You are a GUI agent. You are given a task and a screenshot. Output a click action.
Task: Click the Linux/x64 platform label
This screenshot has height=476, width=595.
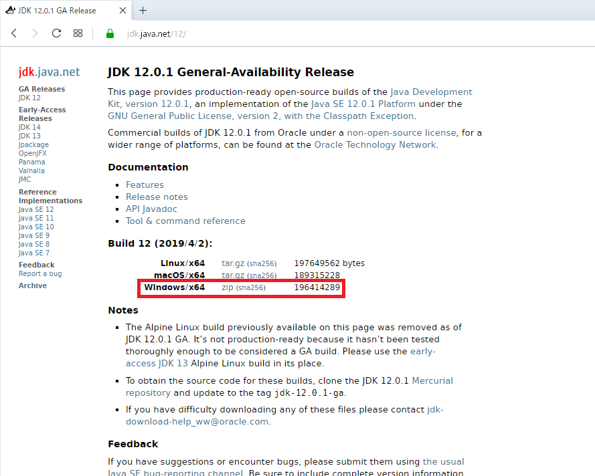[183, 263]
